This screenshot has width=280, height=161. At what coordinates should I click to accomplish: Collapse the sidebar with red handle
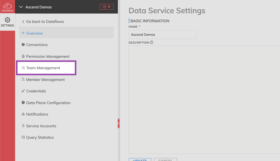coord(118,123)
